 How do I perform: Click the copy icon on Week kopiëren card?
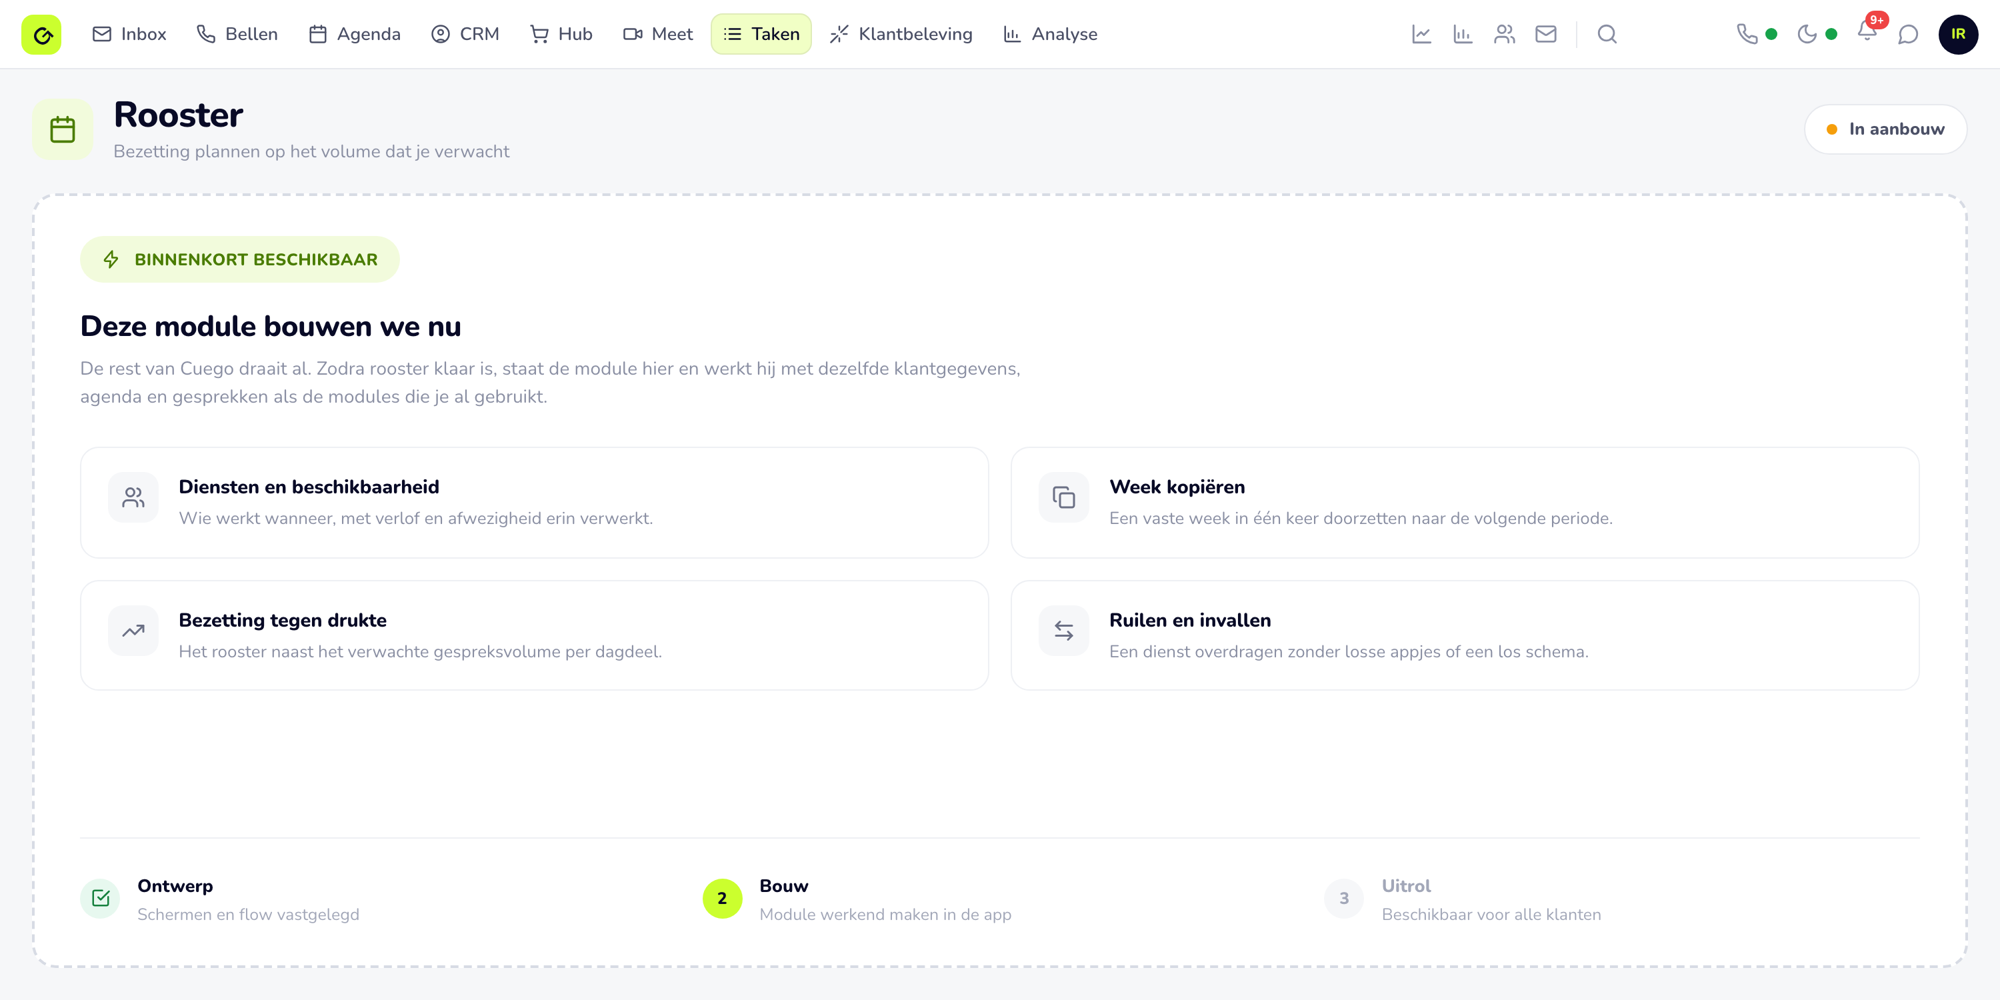(x=1063, y=497)
